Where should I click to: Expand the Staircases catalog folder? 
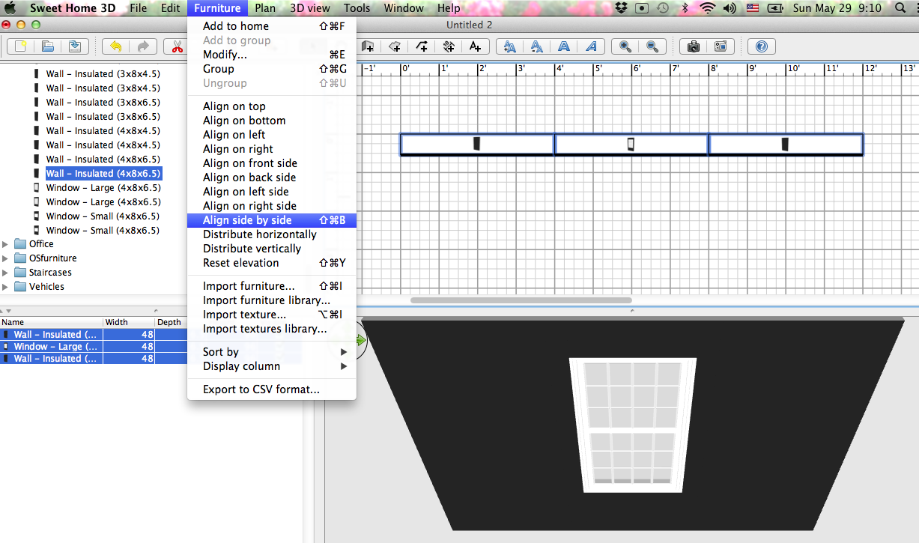point(6,273)
